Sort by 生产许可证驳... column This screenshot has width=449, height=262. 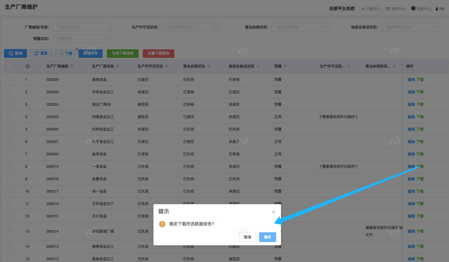[x=348, y=66]
